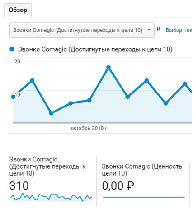This screenshot has height=210, width=193.
Task: Click the low data point between last two peaks
Action: [165, 103]
